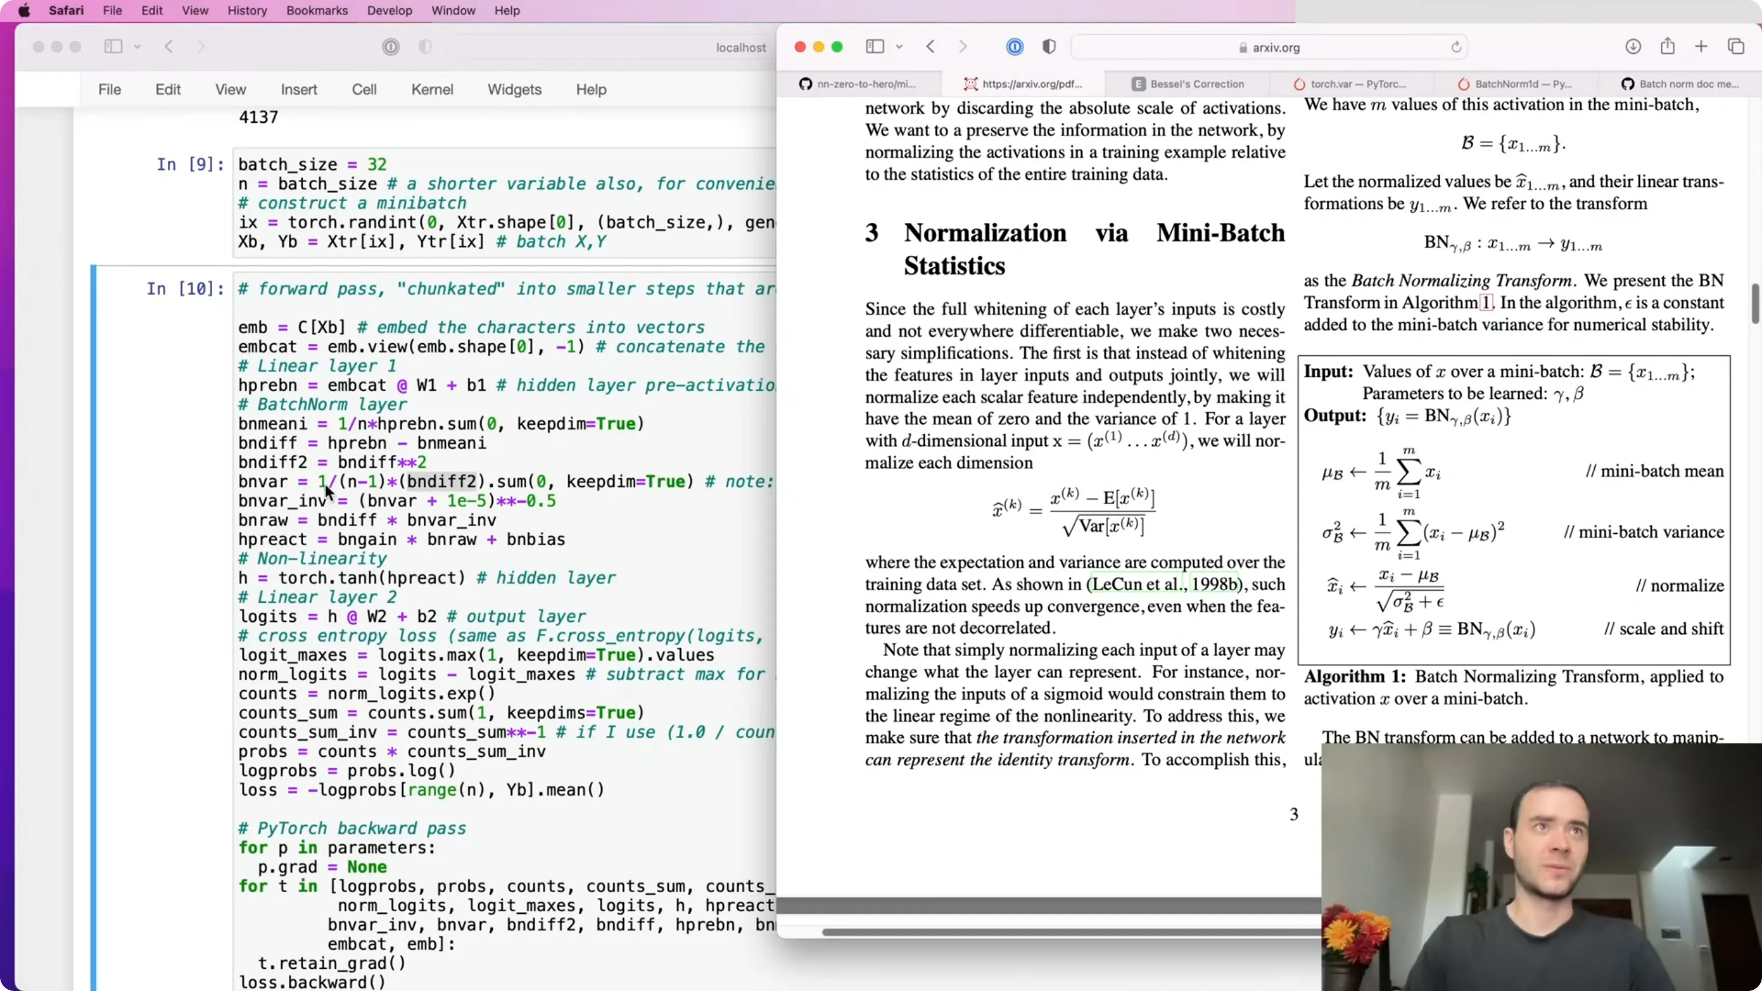Switch to nn-zero-to-hero GitHub tab

click(x=858, y=84)
